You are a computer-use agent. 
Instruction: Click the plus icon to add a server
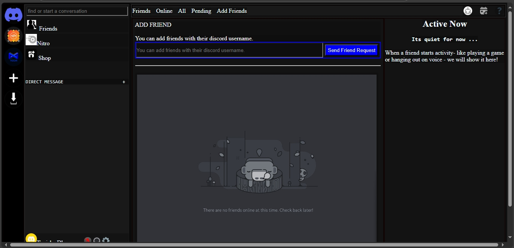[13, 78]
